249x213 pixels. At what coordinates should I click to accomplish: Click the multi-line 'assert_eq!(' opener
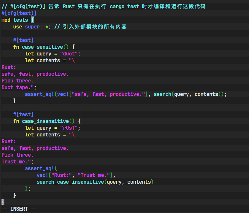(x=41, y=168)
